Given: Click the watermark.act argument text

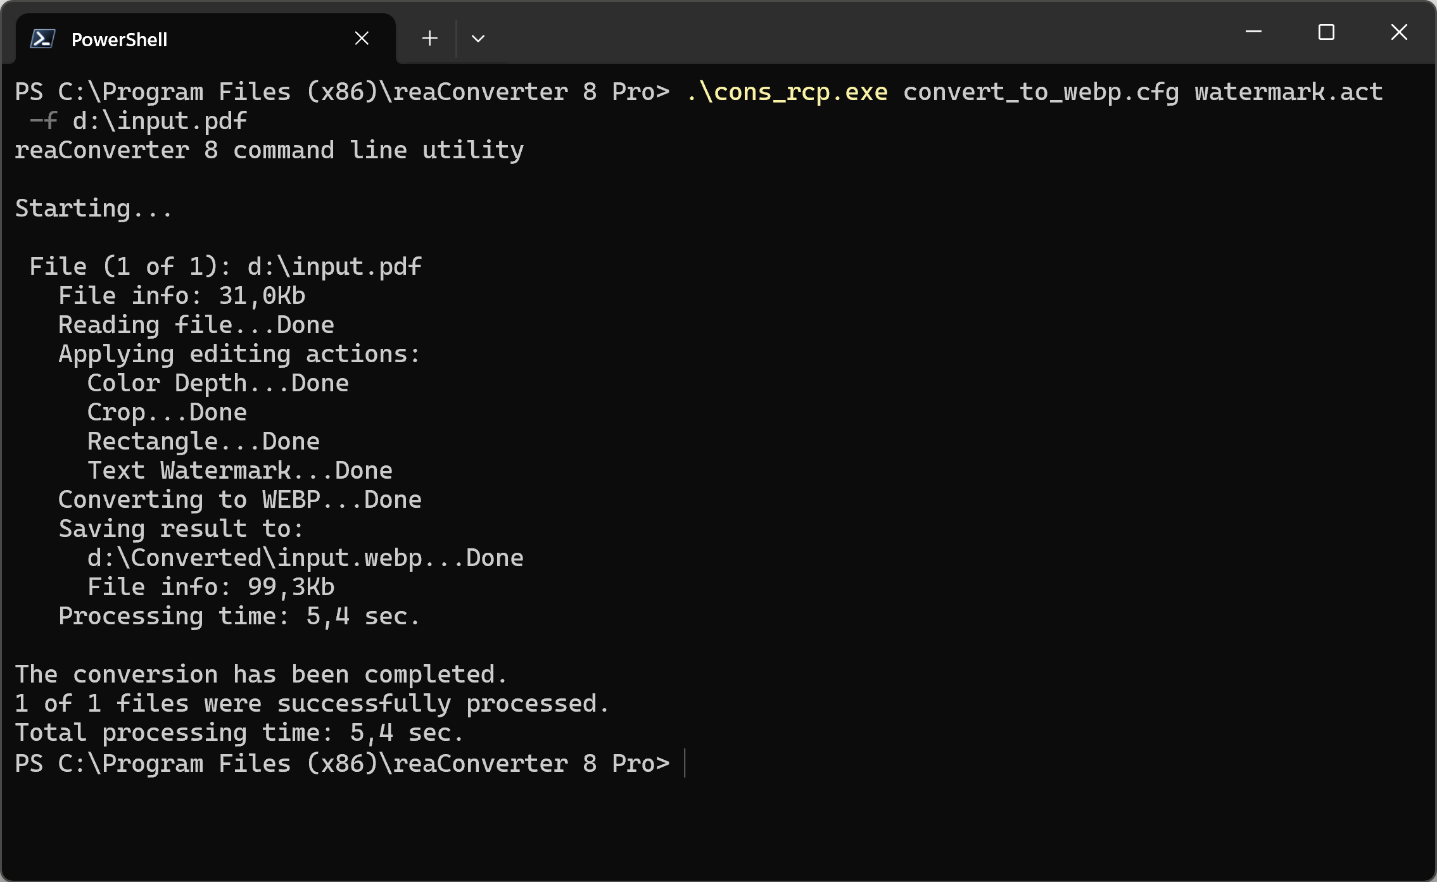Looking at the screenshot, I should pos(1288,92).
